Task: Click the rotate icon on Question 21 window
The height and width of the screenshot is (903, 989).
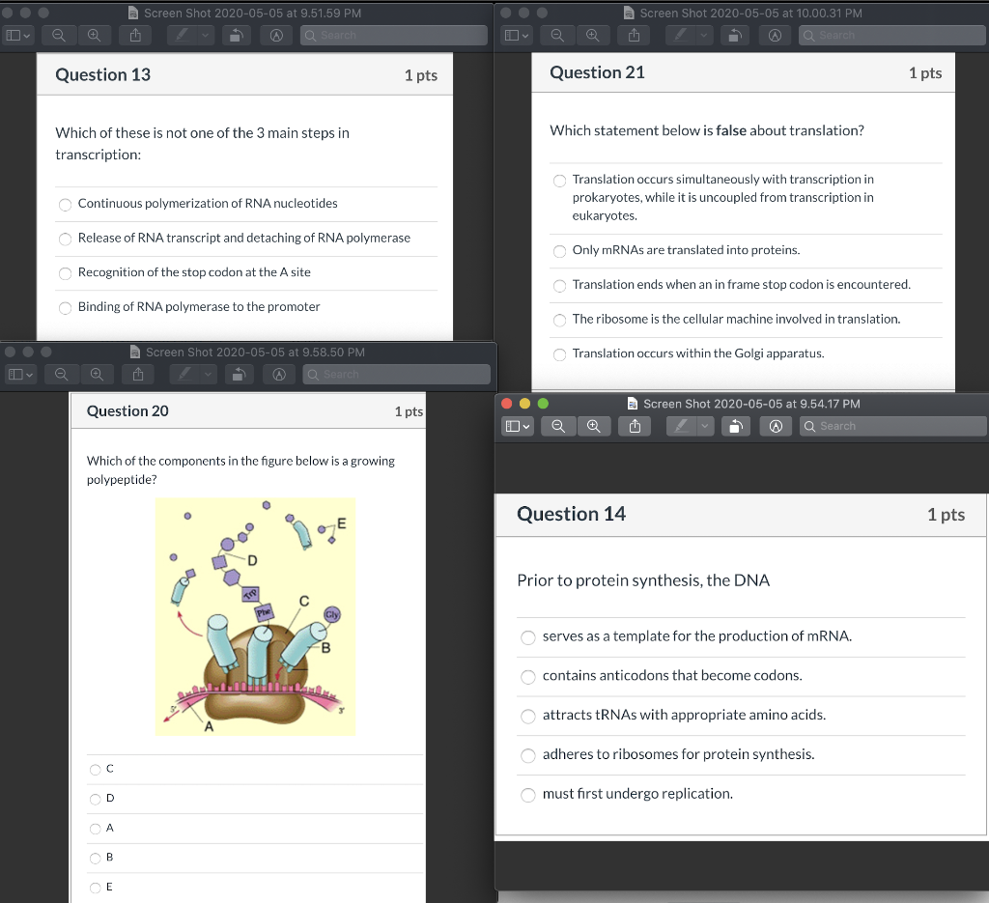Action: tap(735, 36)
